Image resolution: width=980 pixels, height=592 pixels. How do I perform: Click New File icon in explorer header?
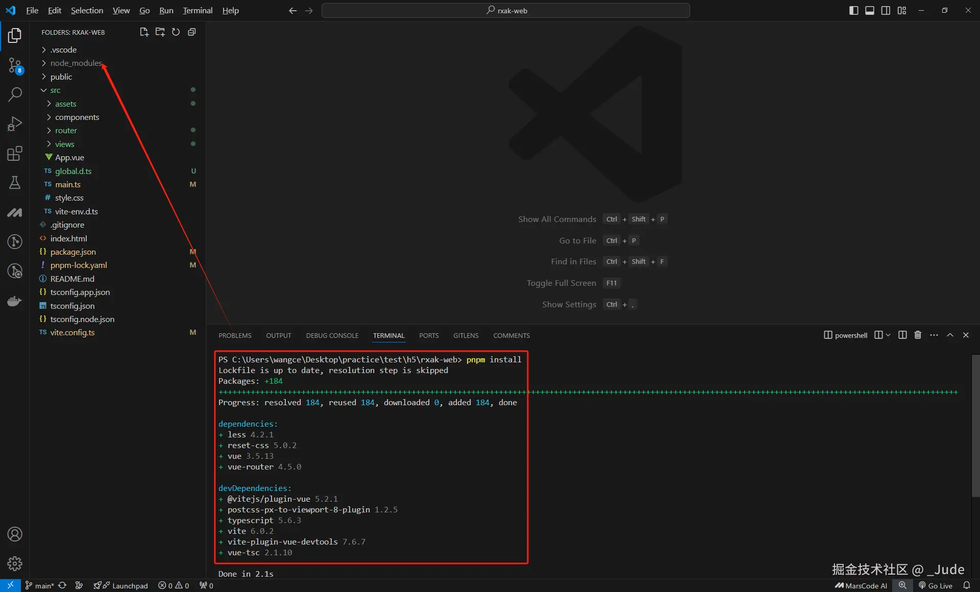pos(144,32)
